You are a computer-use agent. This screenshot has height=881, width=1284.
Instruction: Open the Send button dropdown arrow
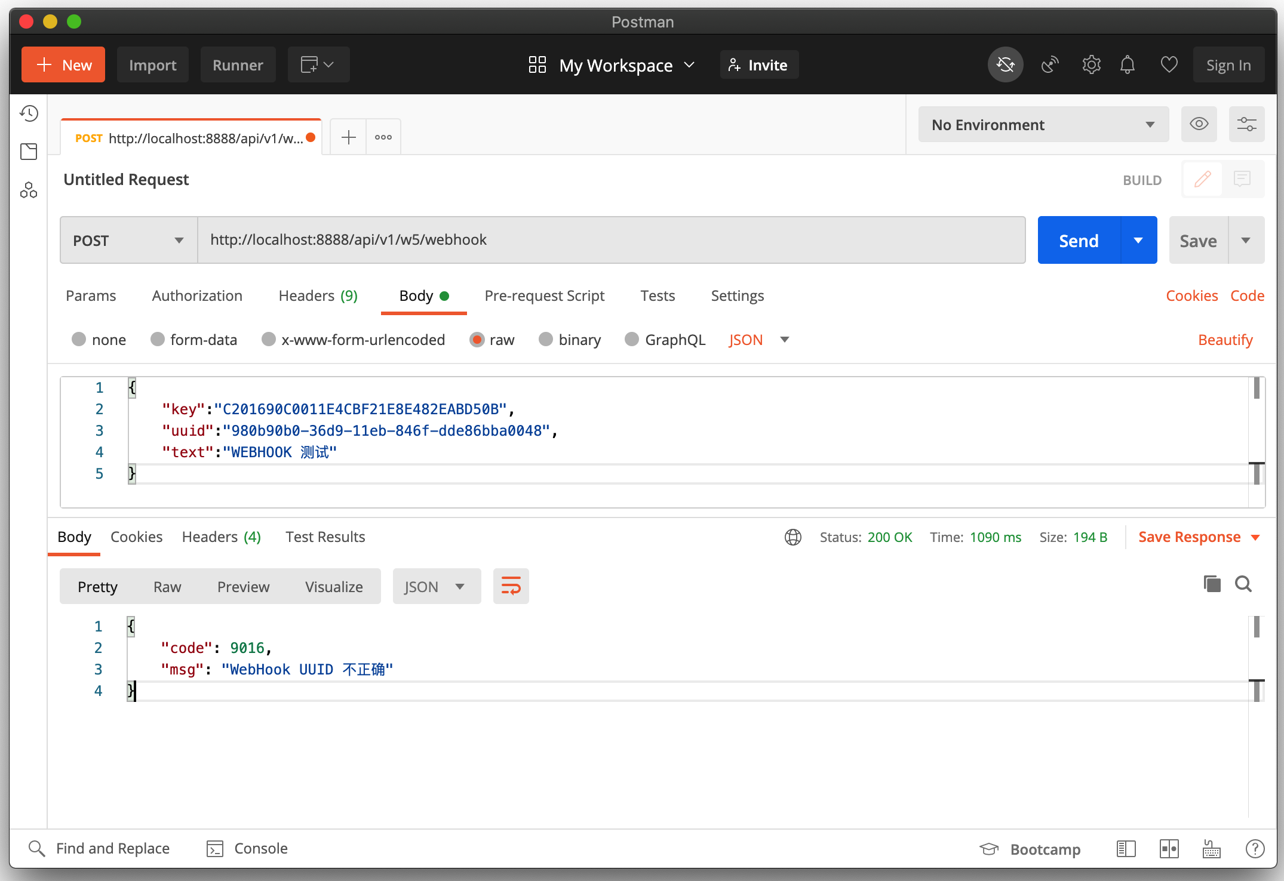(1138, 241)
